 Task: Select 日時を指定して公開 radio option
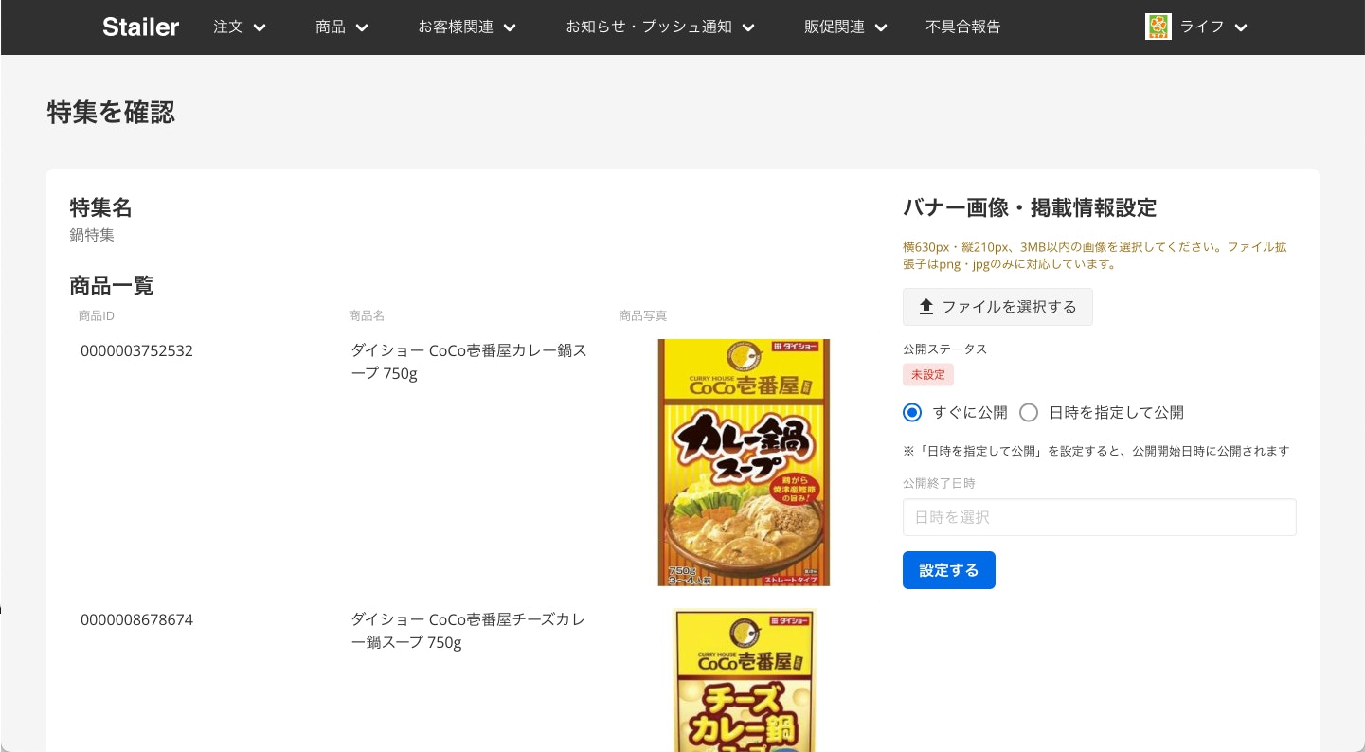1029,412
